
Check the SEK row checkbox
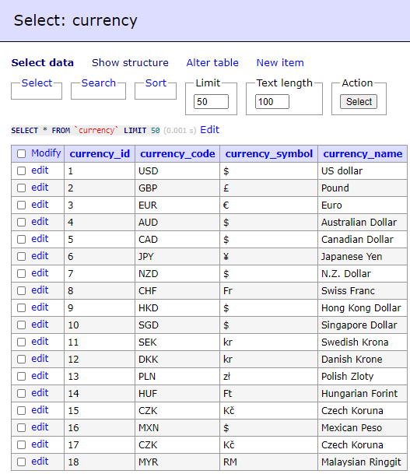point(22,342)
